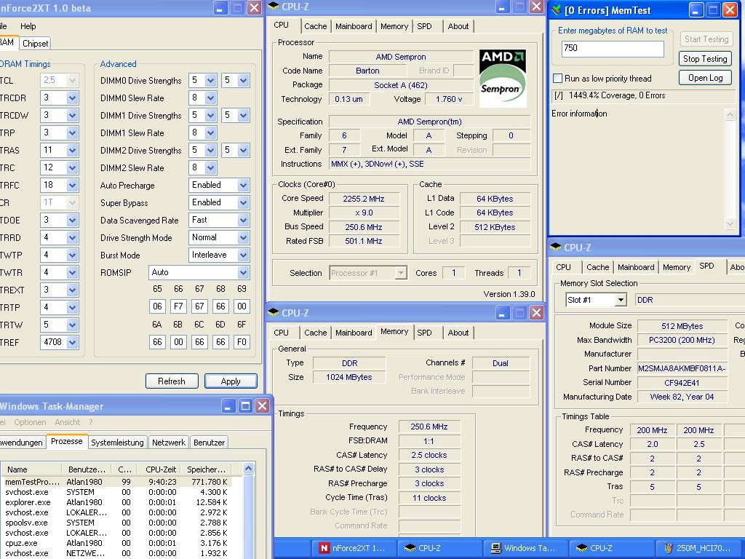Viewport: 745px width, 559px height.
Task: Select the spoolsv.exe process row
Action: (x=116, y=523)
